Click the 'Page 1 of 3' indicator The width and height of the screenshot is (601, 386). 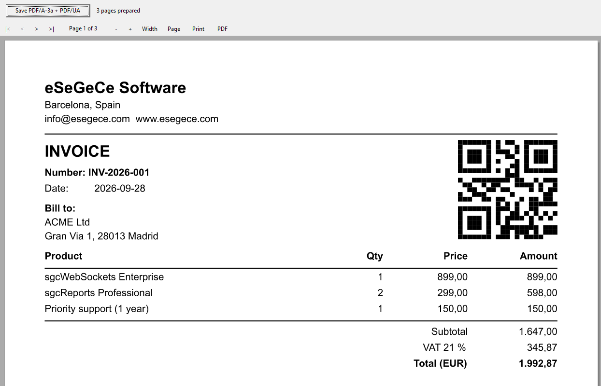(83, 28)
